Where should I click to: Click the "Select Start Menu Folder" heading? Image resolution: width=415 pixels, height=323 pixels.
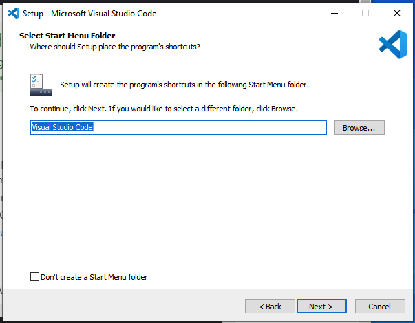67,36
